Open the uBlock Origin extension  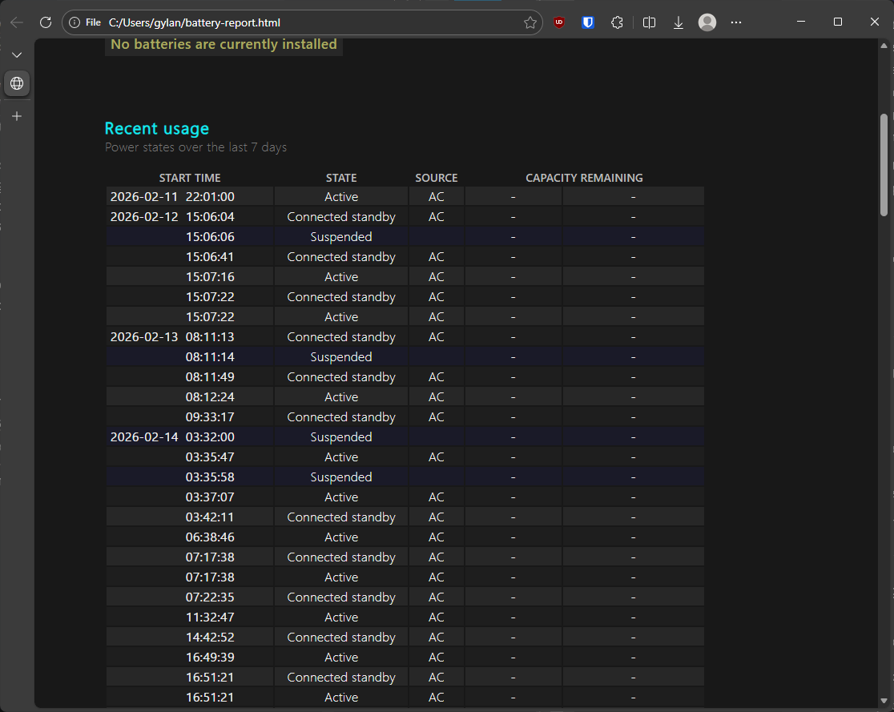(559, 22)
